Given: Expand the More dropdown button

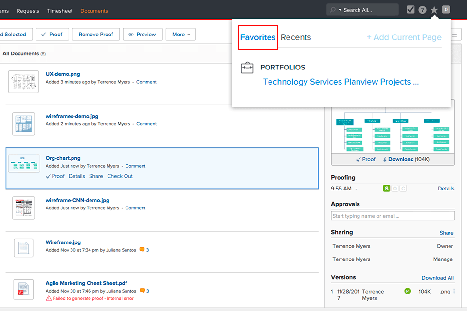Looking at the screenshot, I should point(181,34).
